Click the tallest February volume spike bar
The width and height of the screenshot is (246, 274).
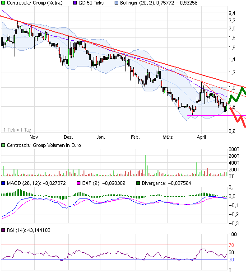[146, 165]
